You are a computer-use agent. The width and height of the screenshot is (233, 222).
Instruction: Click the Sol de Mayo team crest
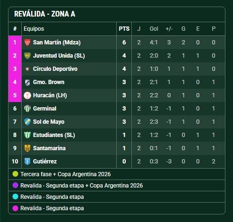tap(27, 122)
